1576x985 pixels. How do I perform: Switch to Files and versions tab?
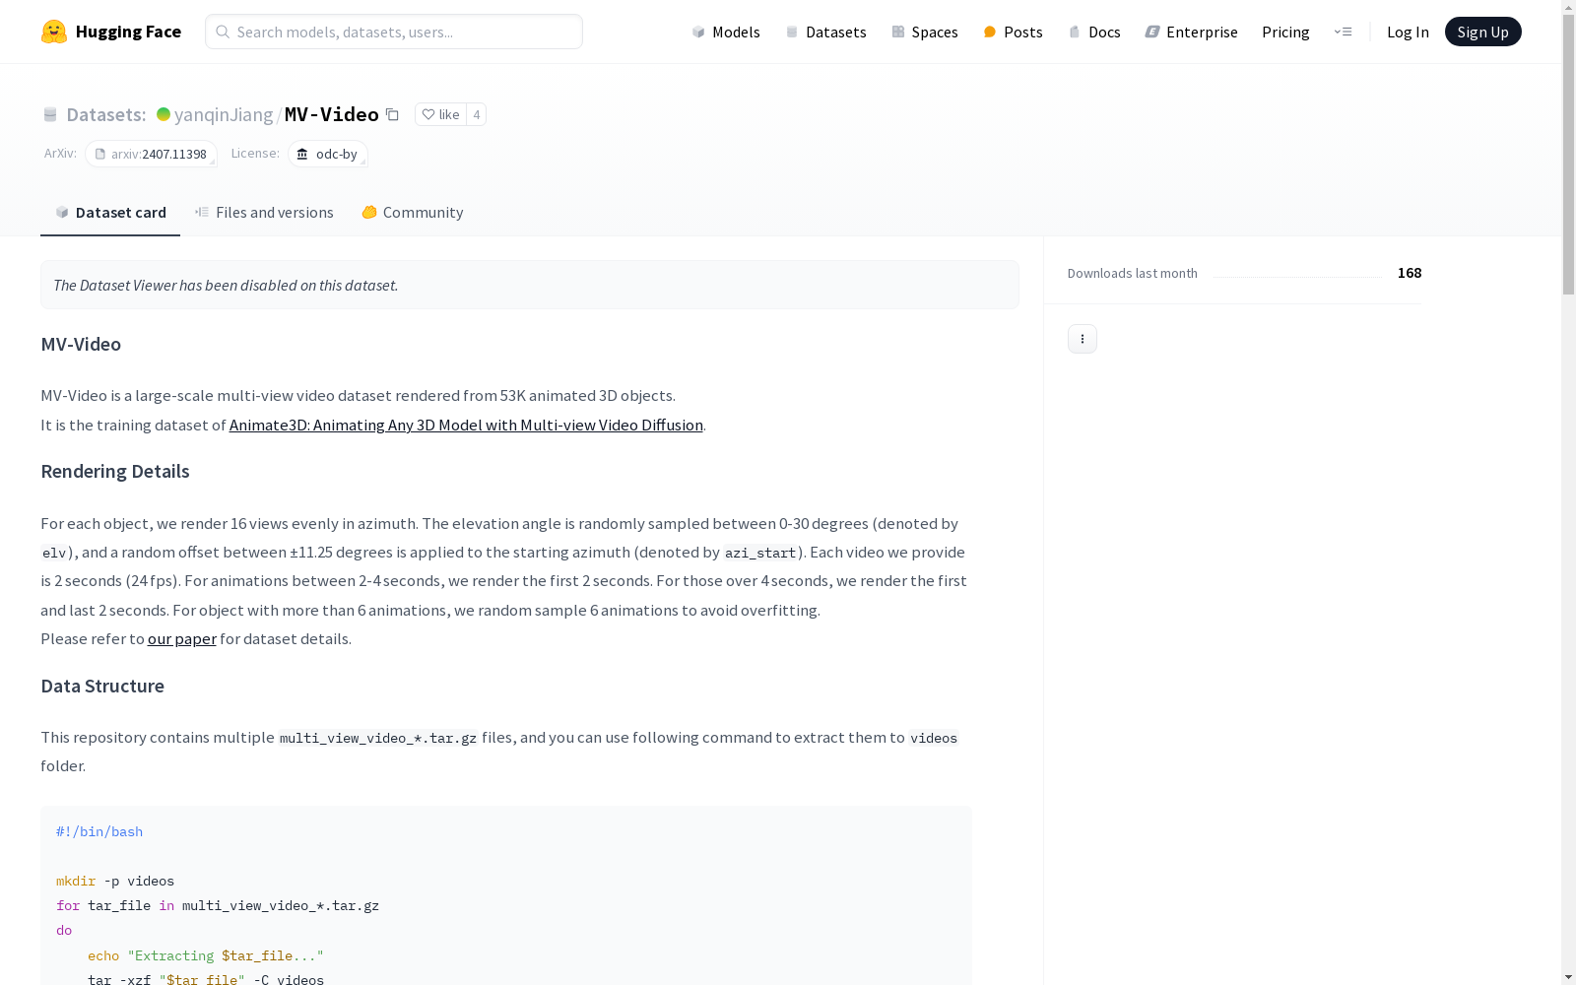(x=264, y=213)
